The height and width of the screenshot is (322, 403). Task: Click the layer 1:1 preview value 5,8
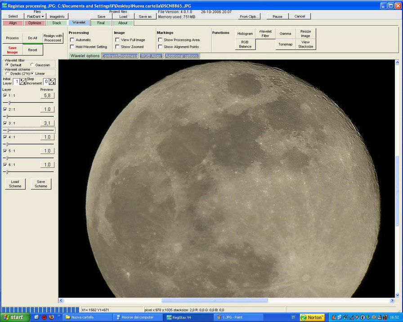pyautogui.click(x=47, y=96)
